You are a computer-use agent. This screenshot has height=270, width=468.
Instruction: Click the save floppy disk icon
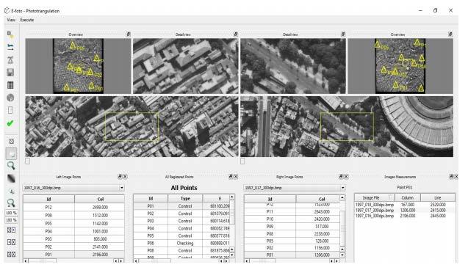point(10,73)
